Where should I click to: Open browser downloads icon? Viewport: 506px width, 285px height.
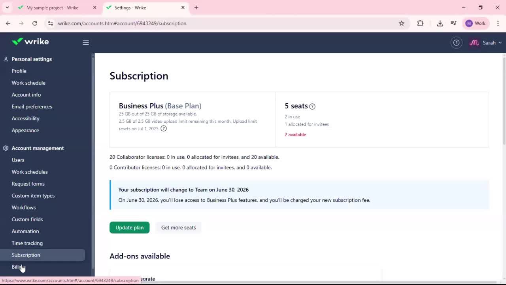point(440,23)
